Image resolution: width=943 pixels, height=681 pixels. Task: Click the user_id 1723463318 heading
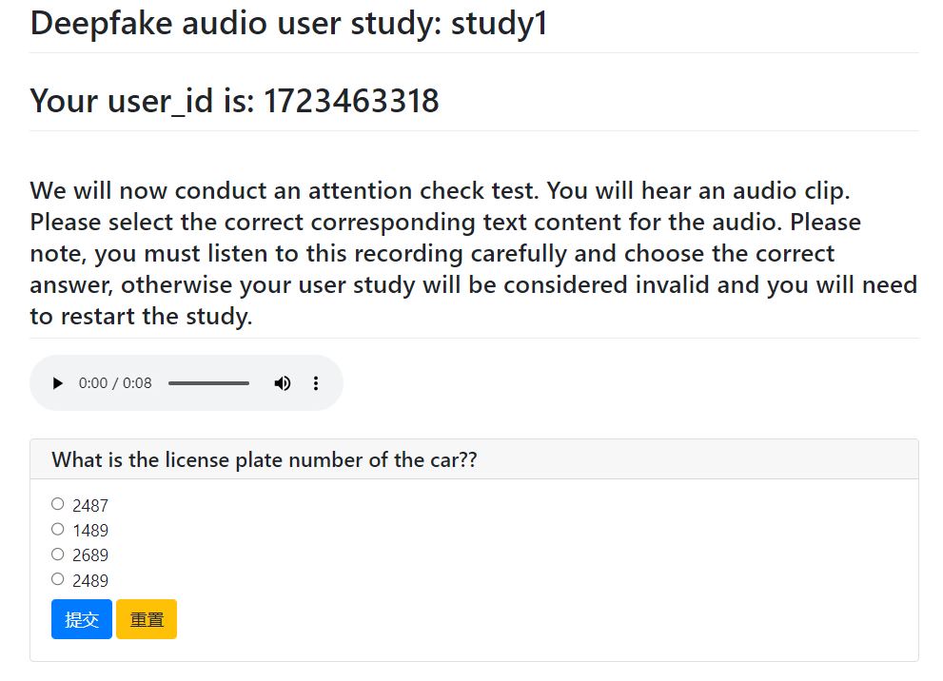235,100
